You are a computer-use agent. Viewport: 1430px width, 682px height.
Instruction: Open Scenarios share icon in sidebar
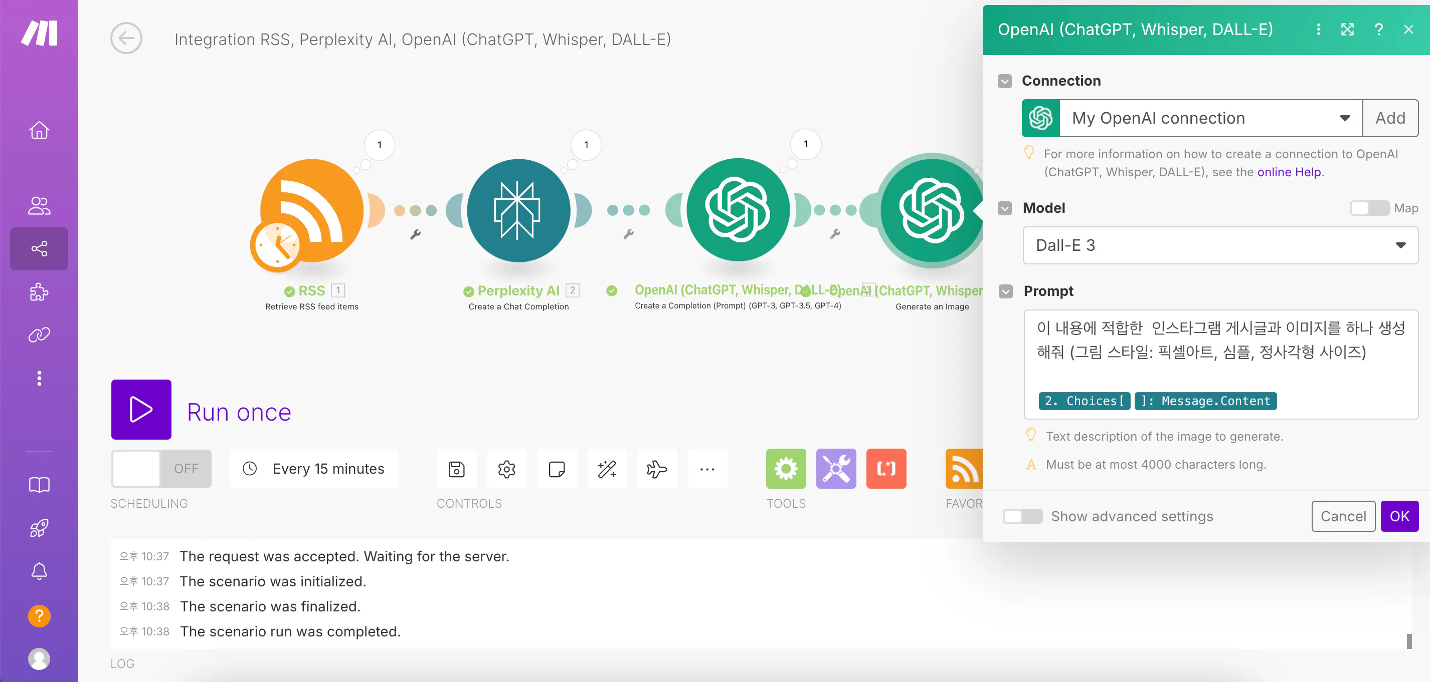39,248
